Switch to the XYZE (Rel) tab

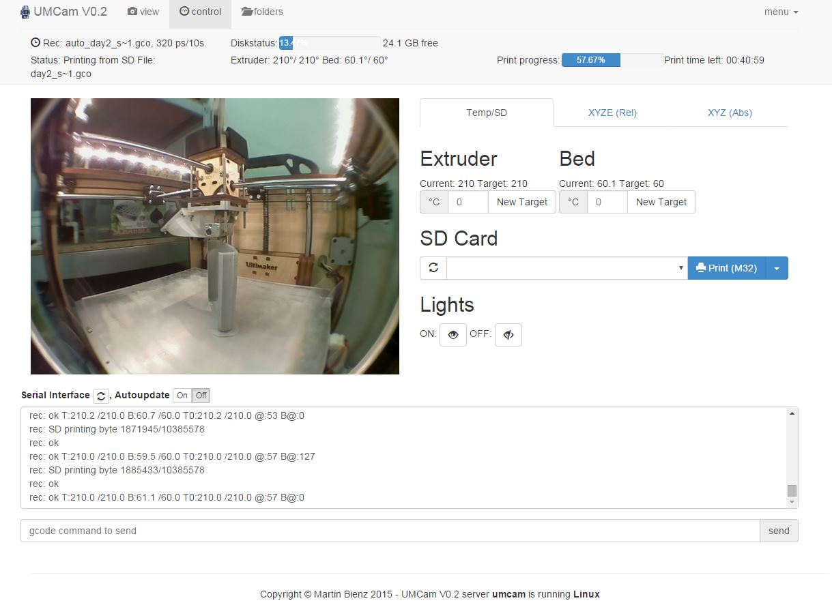612,113
